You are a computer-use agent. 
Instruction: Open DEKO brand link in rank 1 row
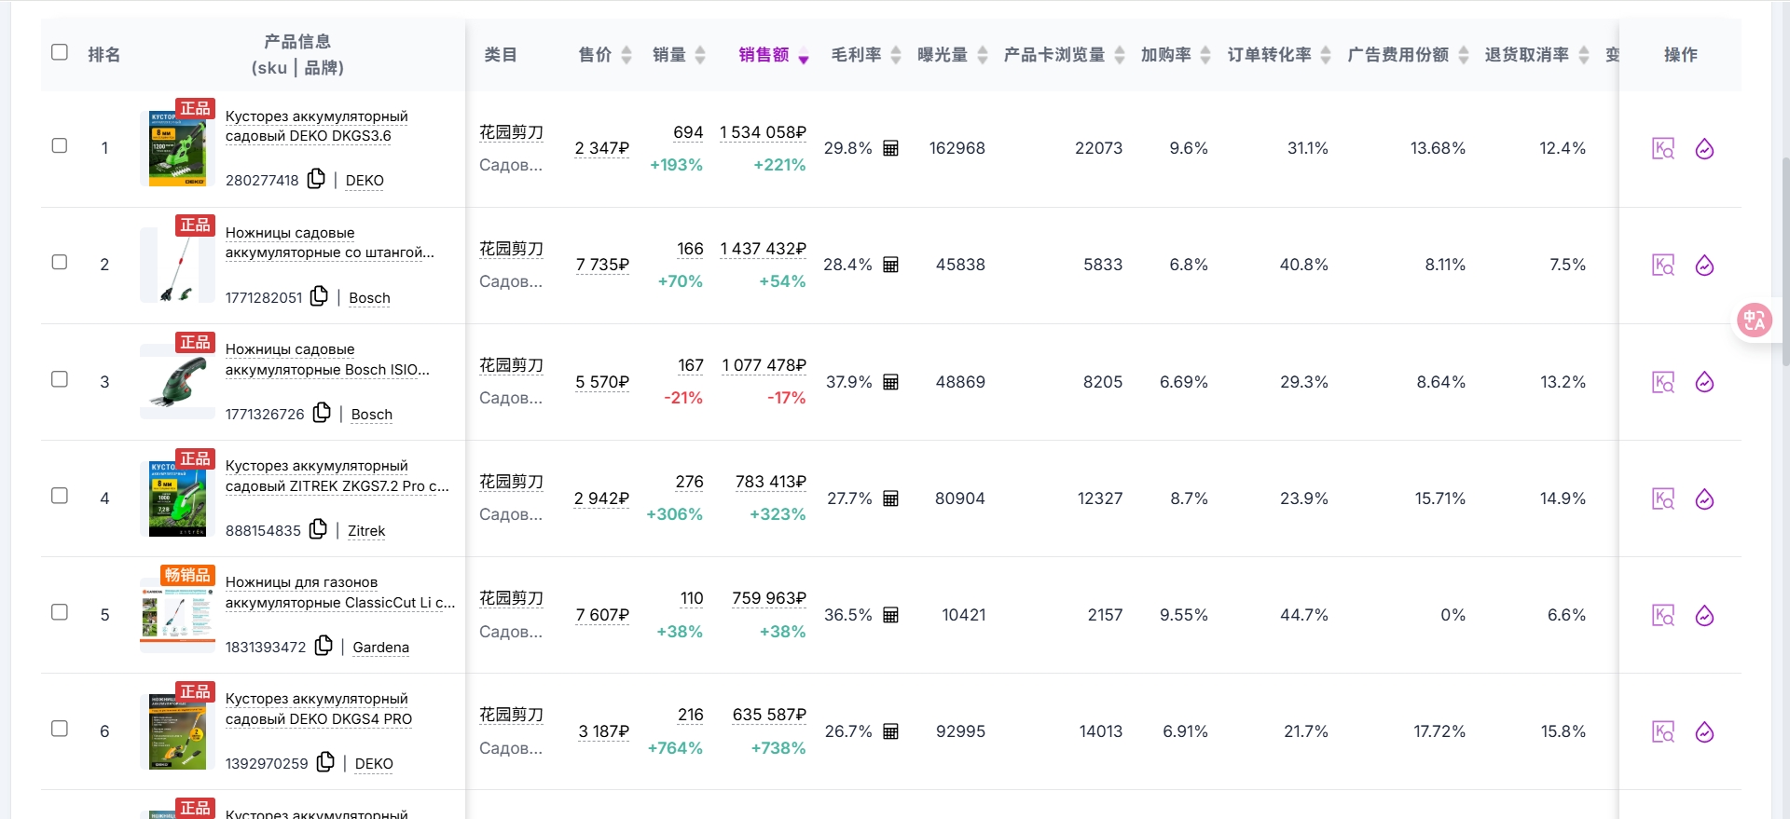click(x=365, y=181)
